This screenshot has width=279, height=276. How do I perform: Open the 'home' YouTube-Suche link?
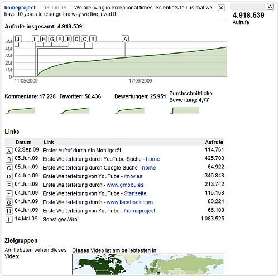coord(153,159)
